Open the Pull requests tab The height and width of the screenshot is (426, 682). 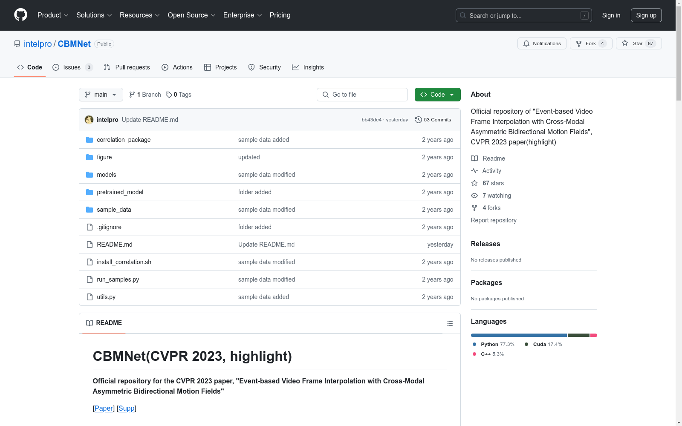(x=127, y=67)
